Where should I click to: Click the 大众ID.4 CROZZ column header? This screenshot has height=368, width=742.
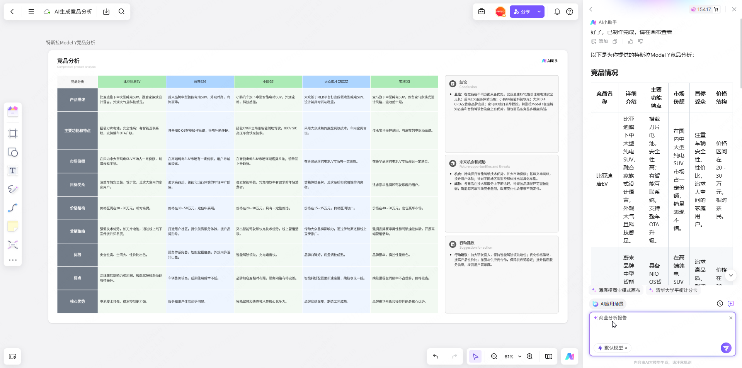tap(336, 81)
